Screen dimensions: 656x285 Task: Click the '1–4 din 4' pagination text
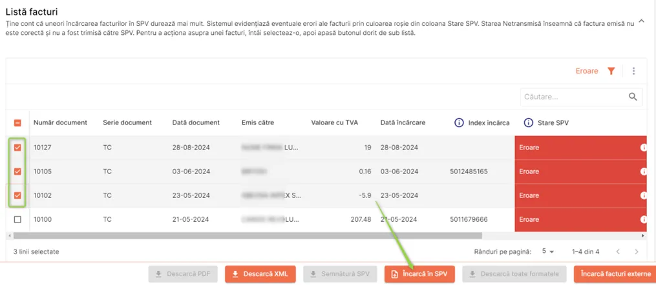pos(586,251)
